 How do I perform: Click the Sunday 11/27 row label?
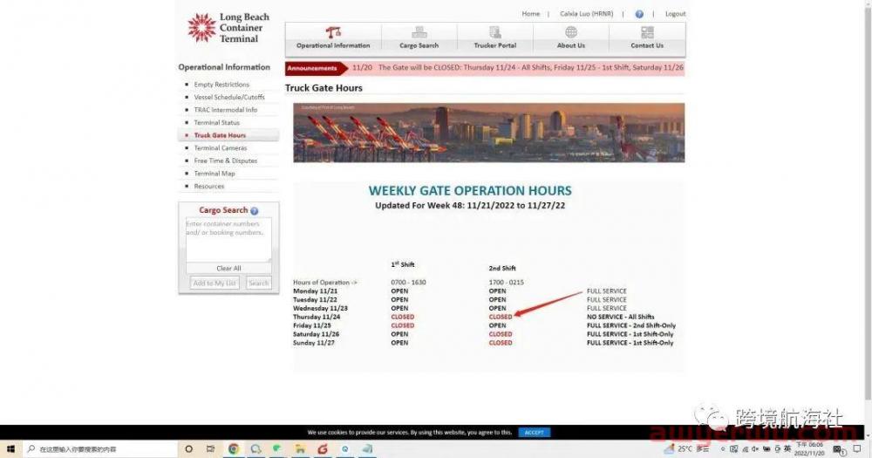[x=314, y=343]
